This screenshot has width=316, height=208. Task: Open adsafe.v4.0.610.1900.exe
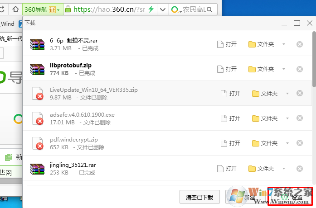[x=231, y=118]
